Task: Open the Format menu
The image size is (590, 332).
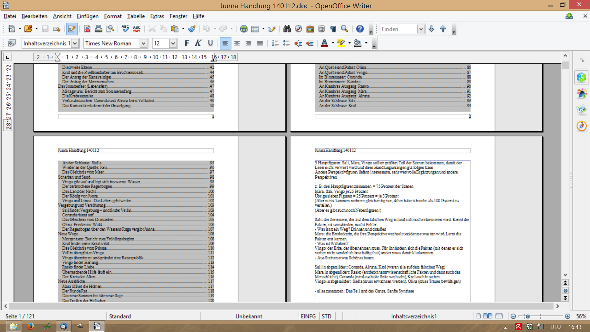Action: pos(112,16)
